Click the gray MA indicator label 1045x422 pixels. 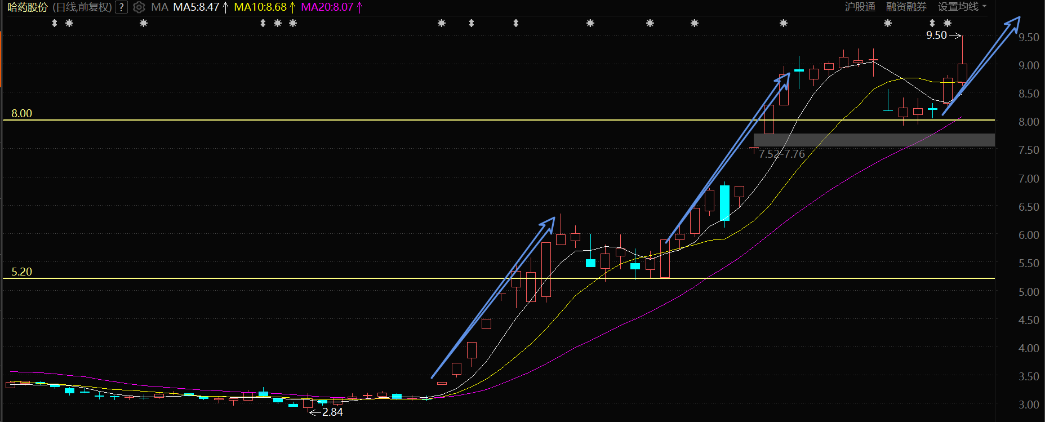point(159,7)
